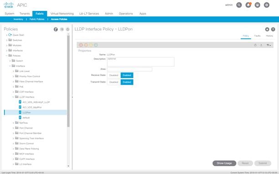Open the search magnifier icon in header
279x174 pixels.
pyautogui.click(x=239, y=5)
